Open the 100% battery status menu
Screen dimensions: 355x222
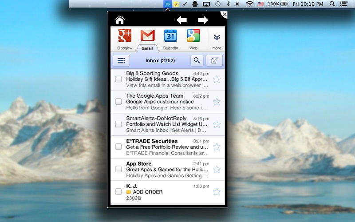pyautogui.click(x=278, y=4)
